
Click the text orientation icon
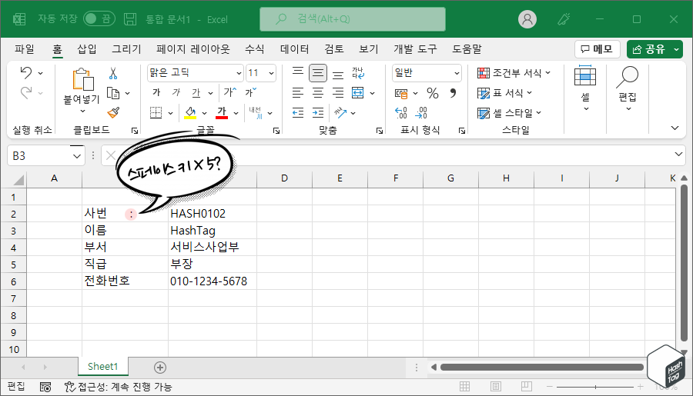(x=340, y=112)
